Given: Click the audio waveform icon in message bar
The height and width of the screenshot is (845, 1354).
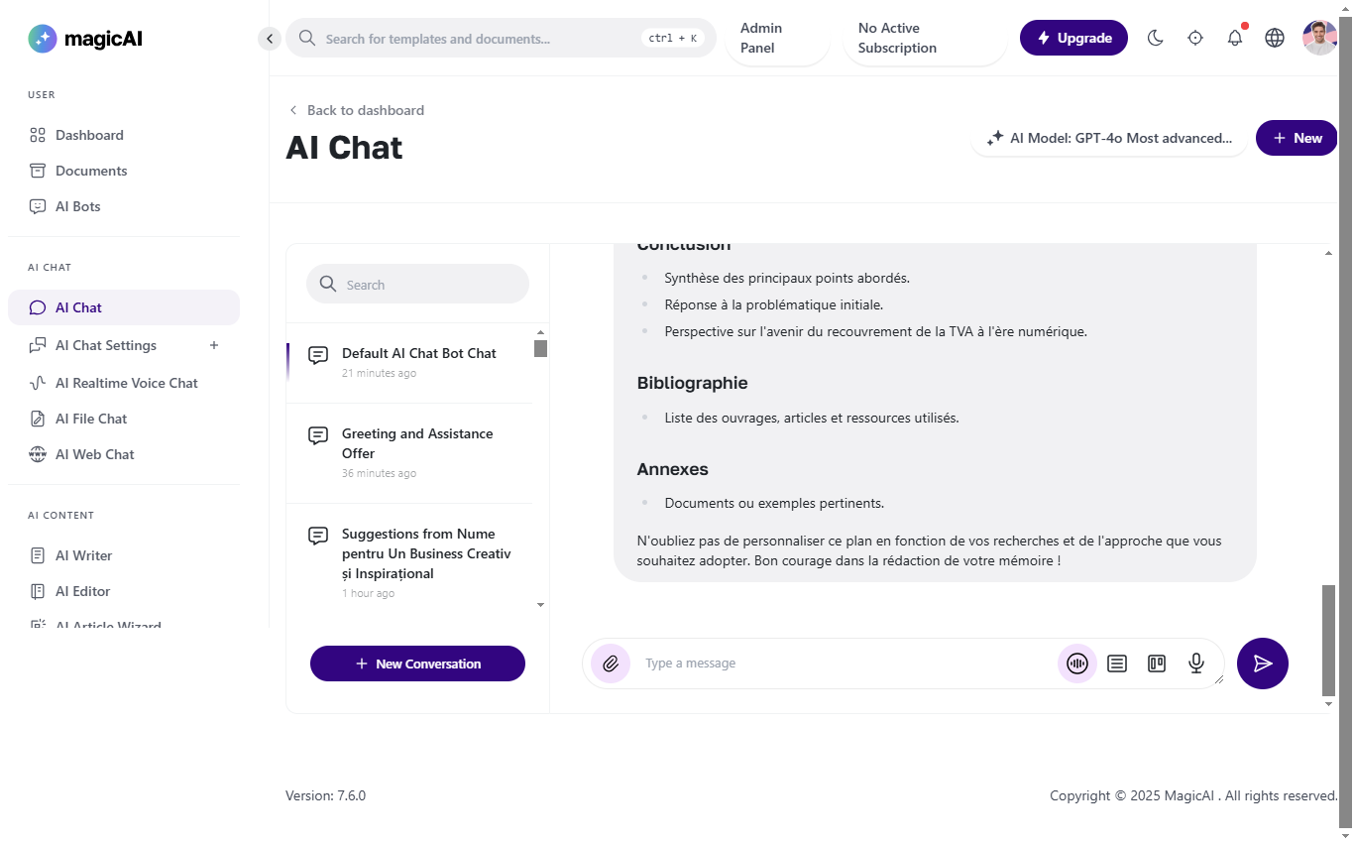Looking at the screenshot, I should [1077, 664].
